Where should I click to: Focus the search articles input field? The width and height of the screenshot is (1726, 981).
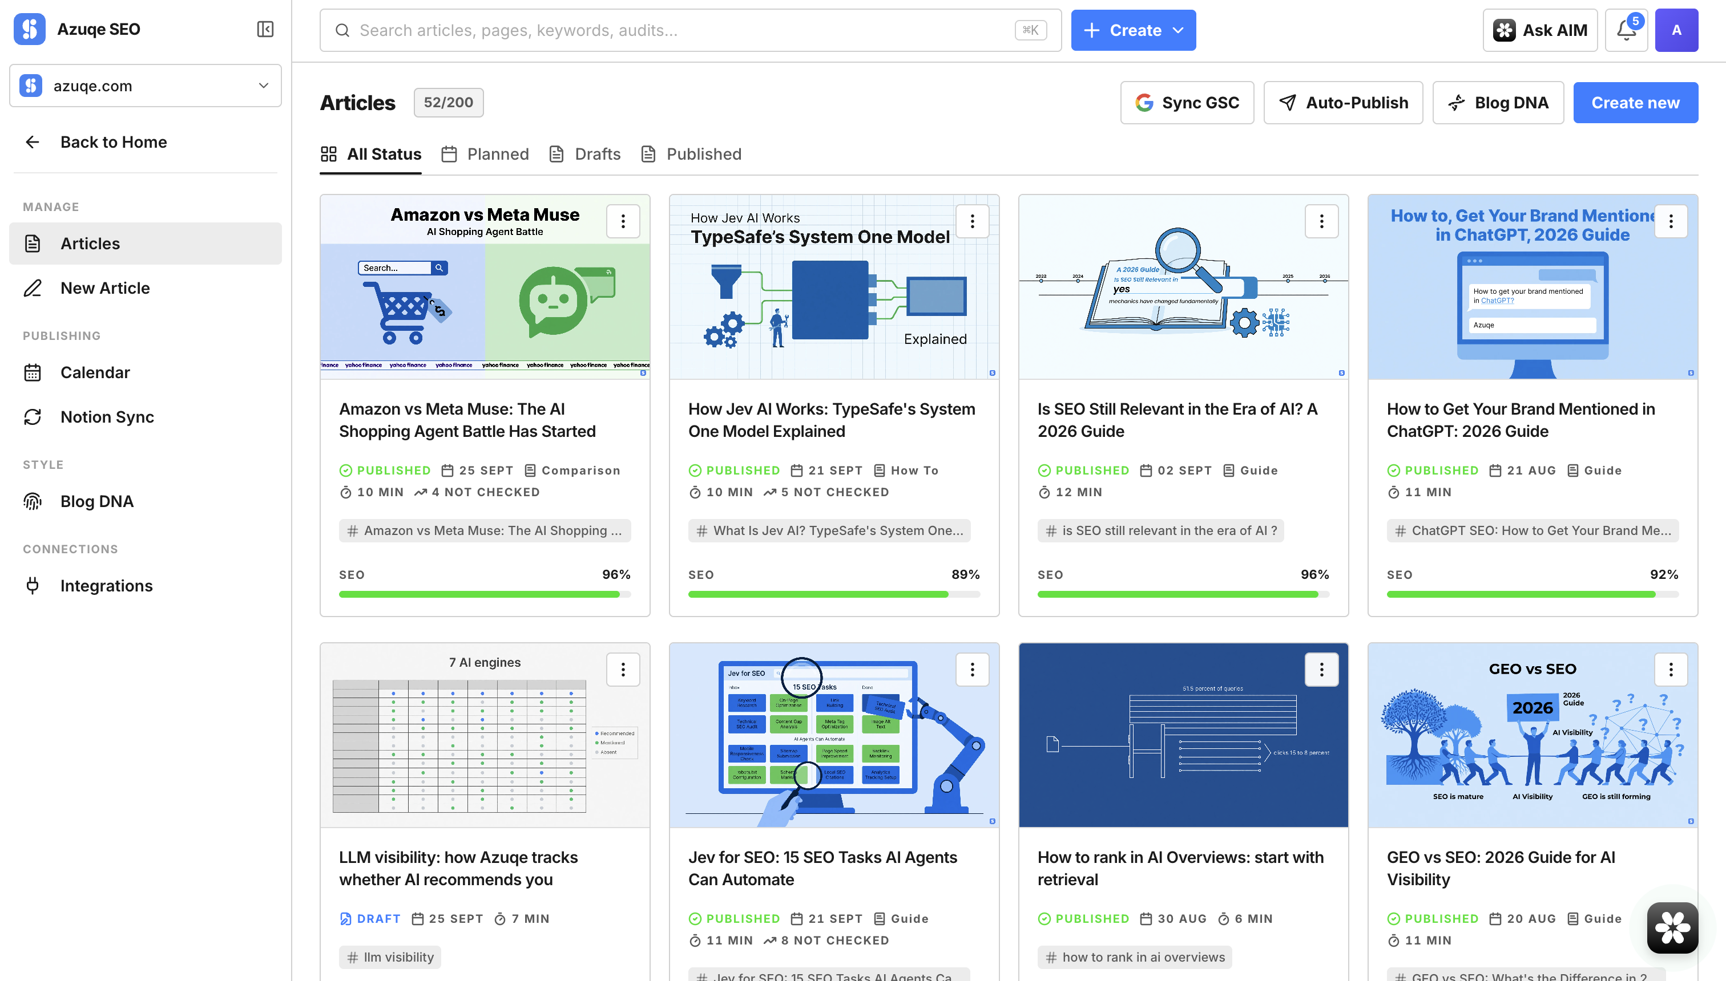tap(691, 30)
